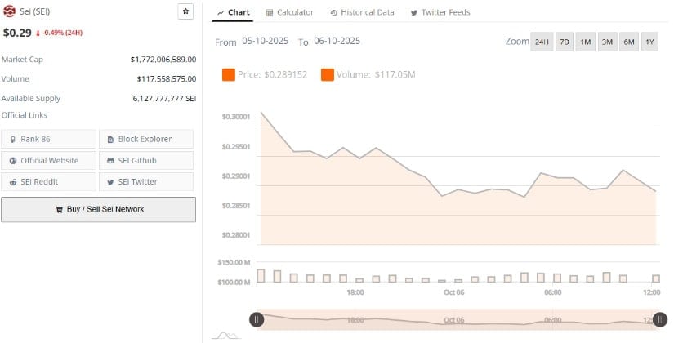Set zoom to 24H

pyautogui.click(x=541, y=42)
